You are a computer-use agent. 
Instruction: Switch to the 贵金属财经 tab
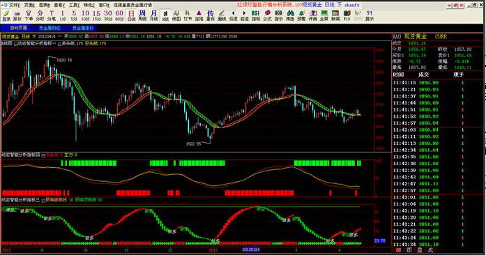click(x=50, y=28)
